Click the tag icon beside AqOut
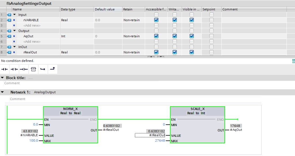The image size is (295, 156). tap(9, 36)
